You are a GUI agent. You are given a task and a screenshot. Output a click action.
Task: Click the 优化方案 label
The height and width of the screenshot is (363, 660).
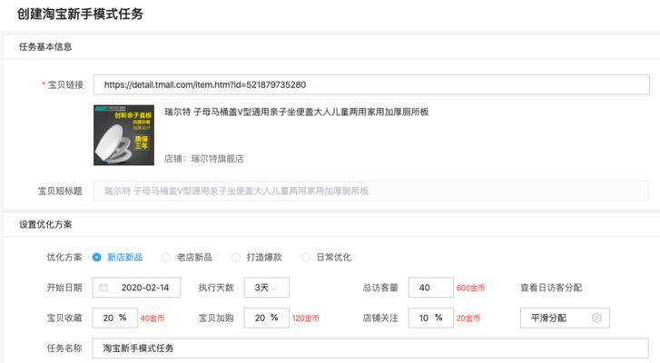point(64,258)
